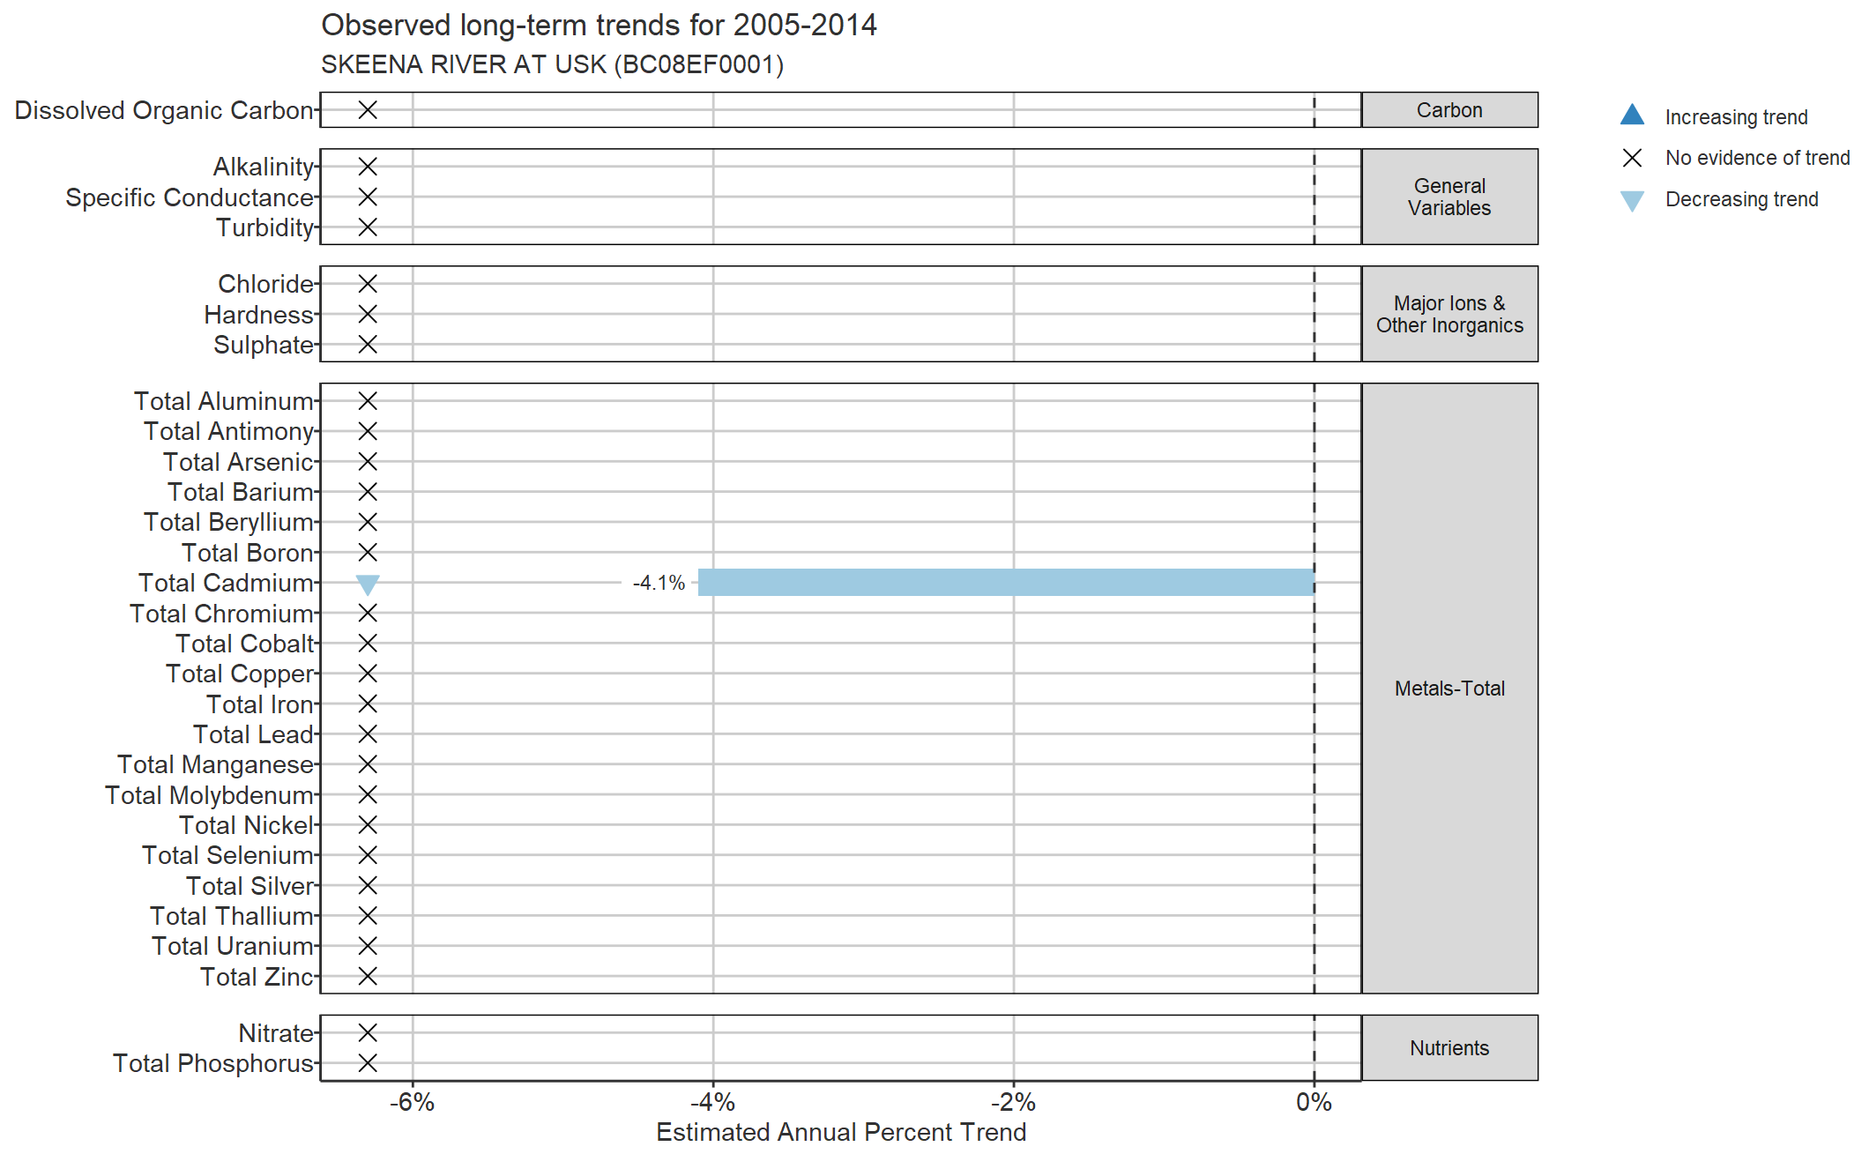The image size is (1862, 1154).
Task: Click the Specific Conductance X marker
Action: point(368,197)
